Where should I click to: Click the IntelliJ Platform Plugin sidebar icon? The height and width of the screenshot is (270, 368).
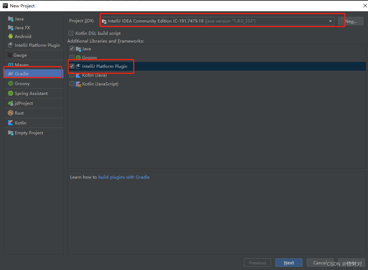pyautogui.click(x=11, y=45)
